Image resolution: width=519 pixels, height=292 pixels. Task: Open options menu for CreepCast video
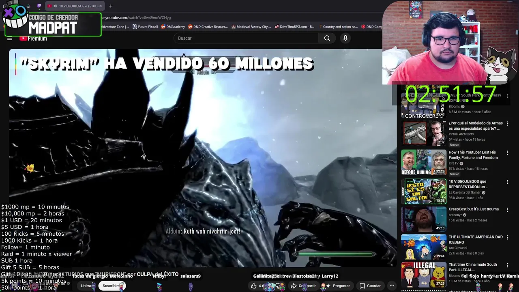507,210
